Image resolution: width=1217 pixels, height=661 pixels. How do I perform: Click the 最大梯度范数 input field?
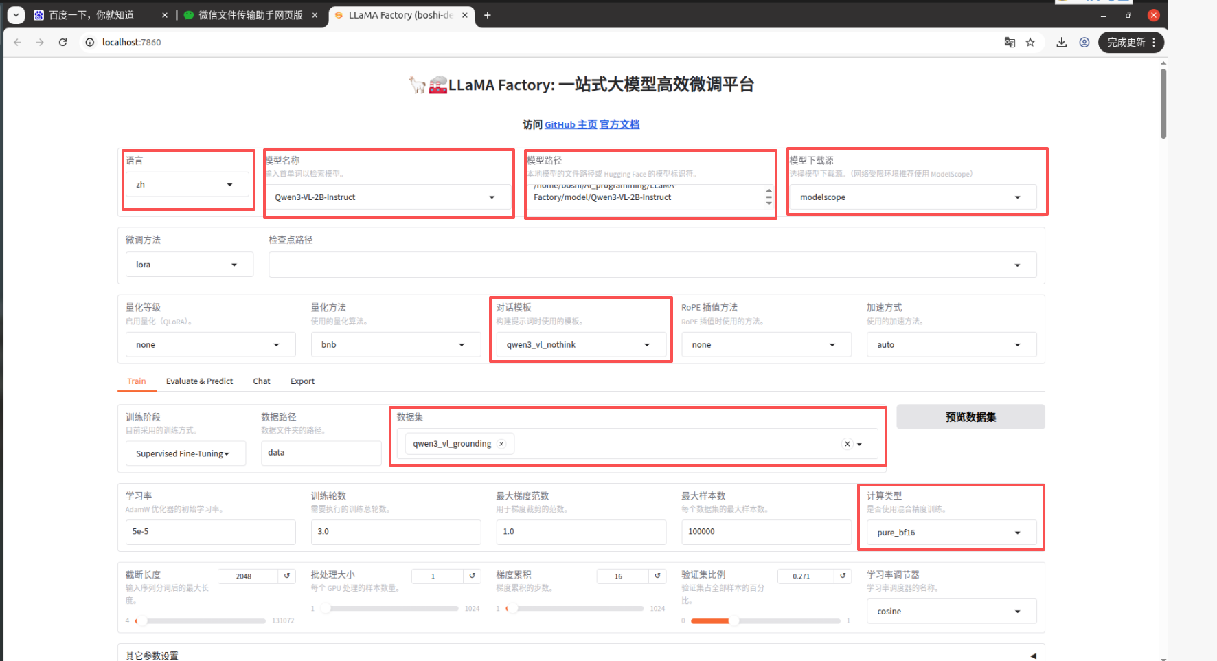click(x=581, y=532)
